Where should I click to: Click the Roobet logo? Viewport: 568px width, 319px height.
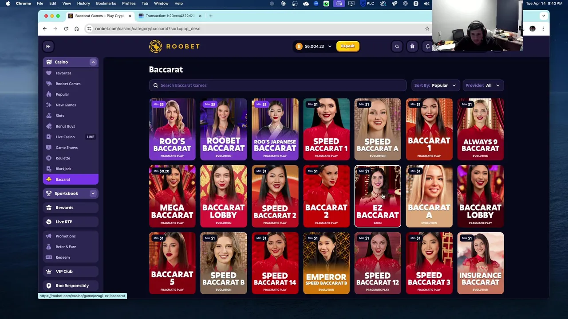[x=174, y=46]
